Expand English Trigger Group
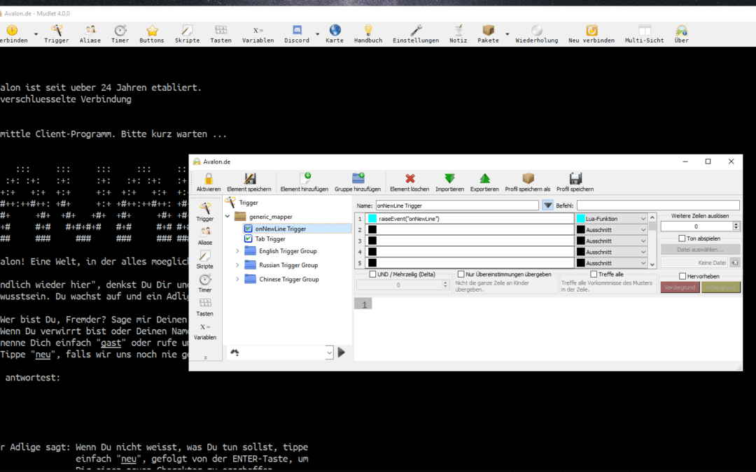 click(237, 251)
